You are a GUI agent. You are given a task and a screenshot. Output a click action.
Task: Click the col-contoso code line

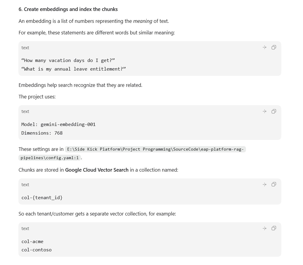coord(37,250)
